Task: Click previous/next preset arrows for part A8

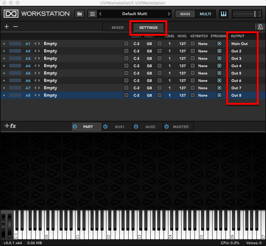Action: 37,95
